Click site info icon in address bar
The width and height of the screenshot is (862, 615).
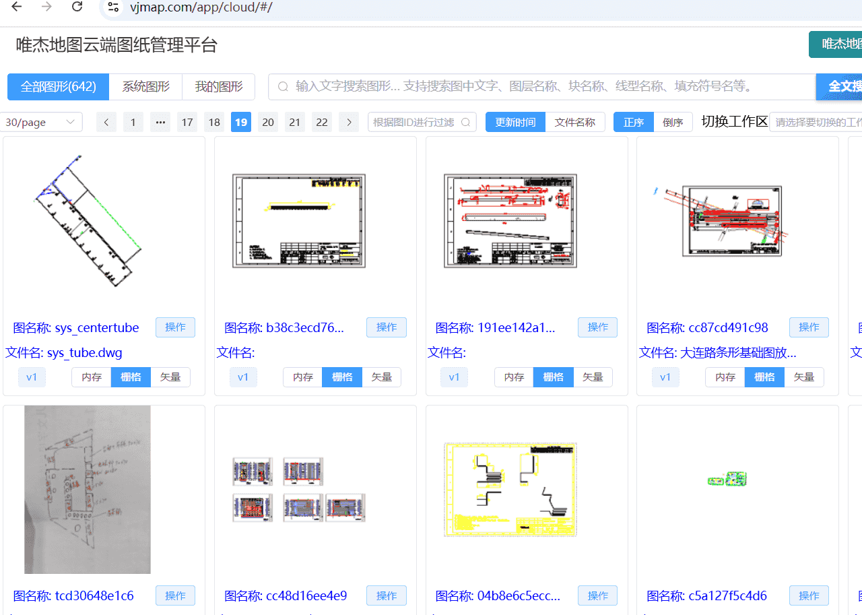113,7
